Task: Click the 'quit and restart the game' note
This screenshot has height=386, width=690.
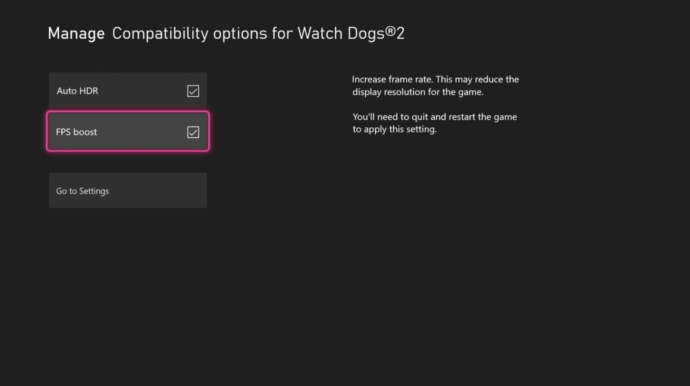Action: pyautogui.click(x=435, y=123)
